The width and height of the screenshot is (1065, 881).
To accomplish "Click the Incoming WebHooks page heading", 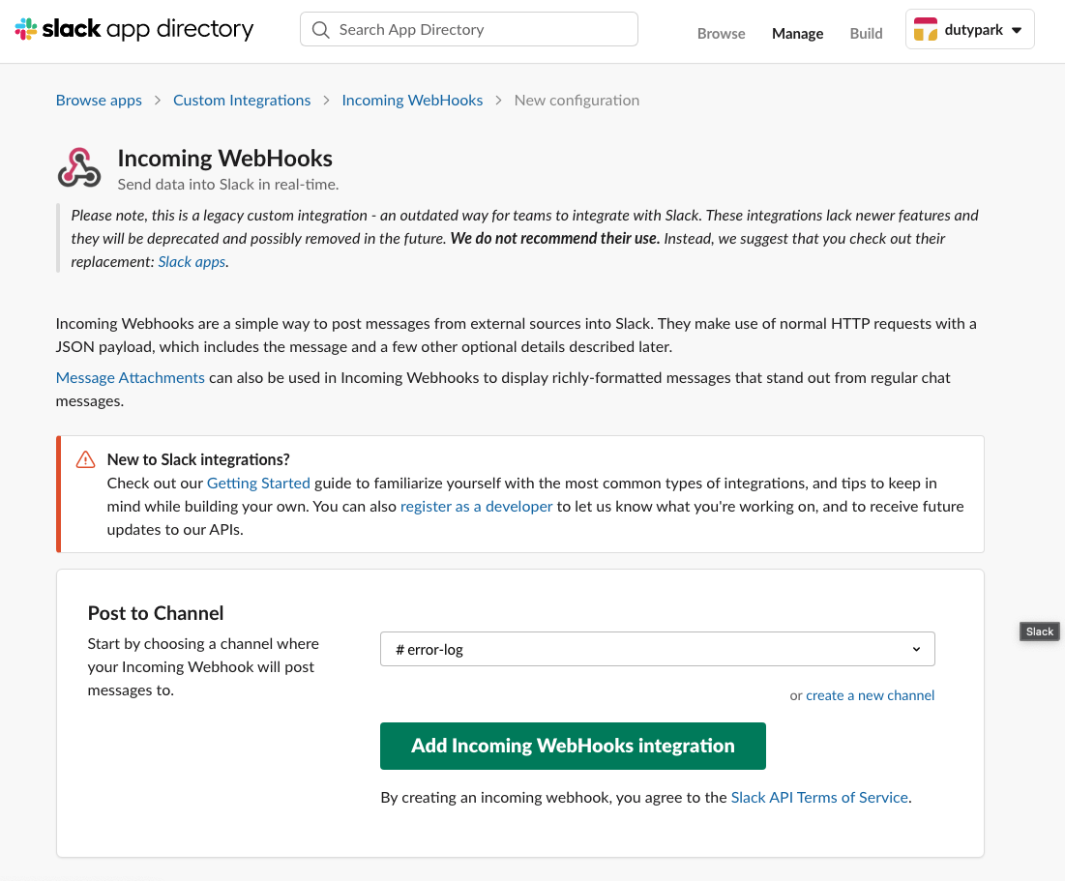I will pos(224,159).
